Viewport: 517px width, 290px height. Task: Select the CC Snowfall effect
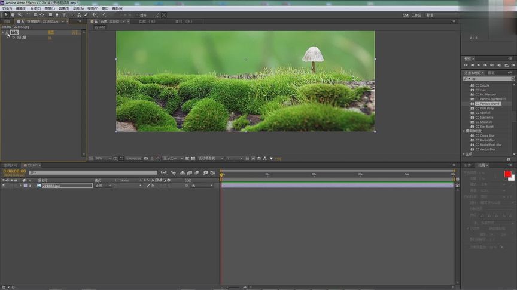click(483, 122)
